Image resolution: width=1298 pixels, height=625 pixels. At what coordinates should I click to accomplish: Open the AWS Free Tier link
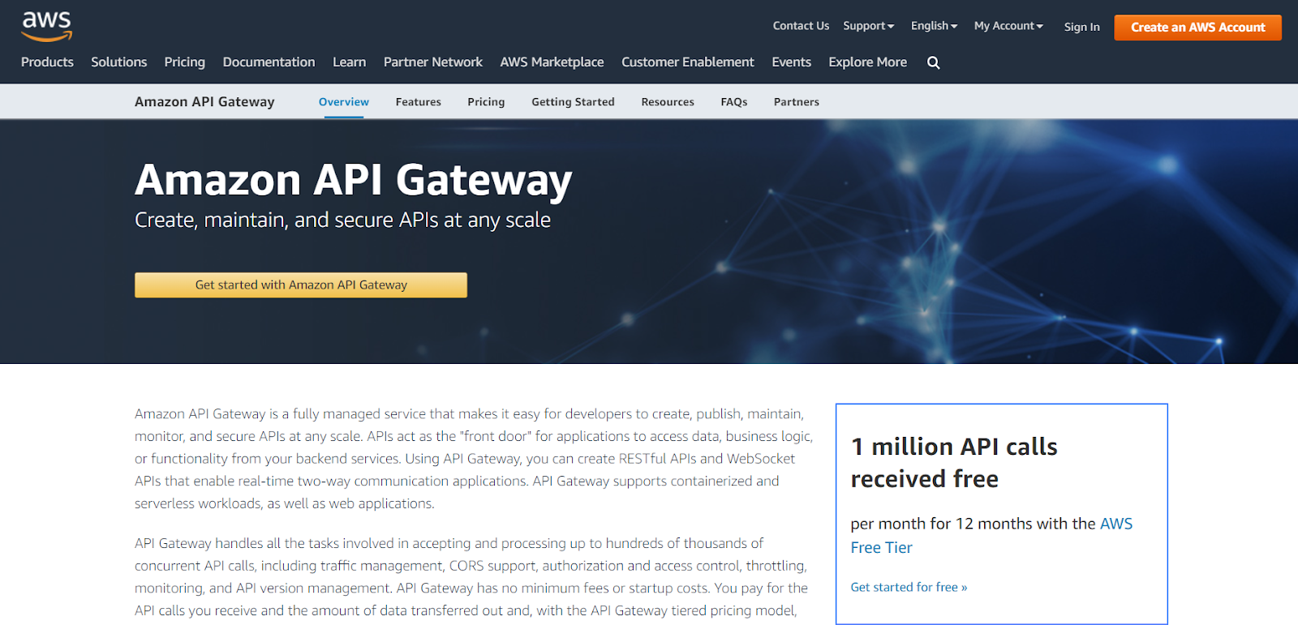click(x=991, y=536)
